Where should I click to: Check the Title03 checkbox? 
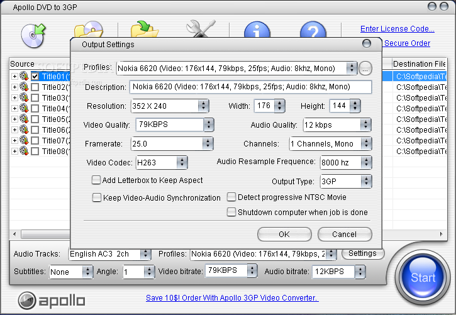pos(35,98)
